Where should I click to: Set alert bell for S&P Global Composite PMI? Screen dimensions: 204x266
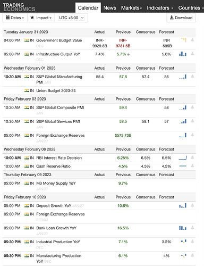point(192,107)
